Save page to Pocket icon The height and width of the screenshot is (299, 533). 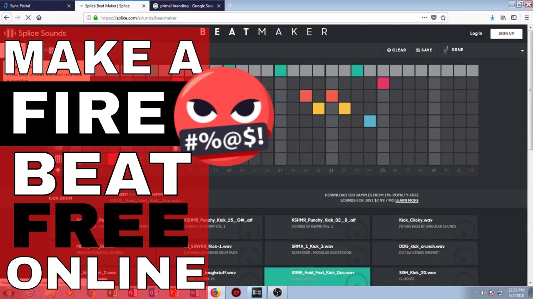(x=433, y=18)
